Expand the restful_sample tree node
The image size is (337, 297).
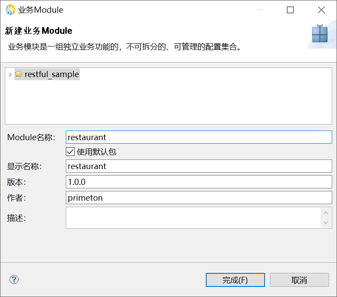pyautogui.click(x=10, y=74)
